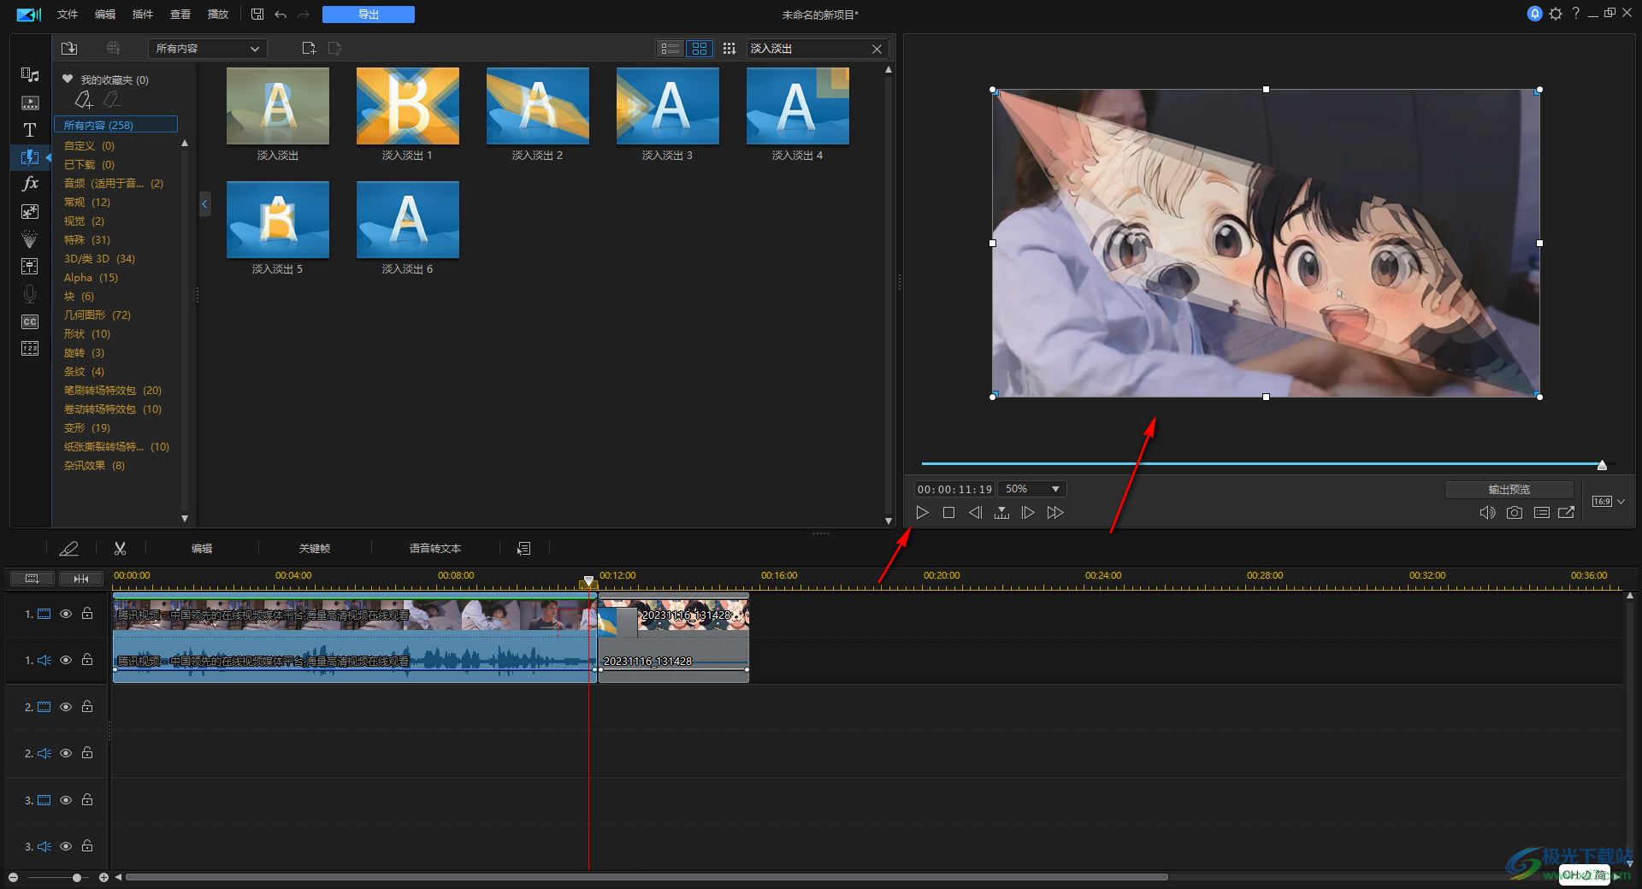Click the 输出预览 button
Image resolution: width=1642 pixels, height=889 pixels.
click(x=1509, y=490)
